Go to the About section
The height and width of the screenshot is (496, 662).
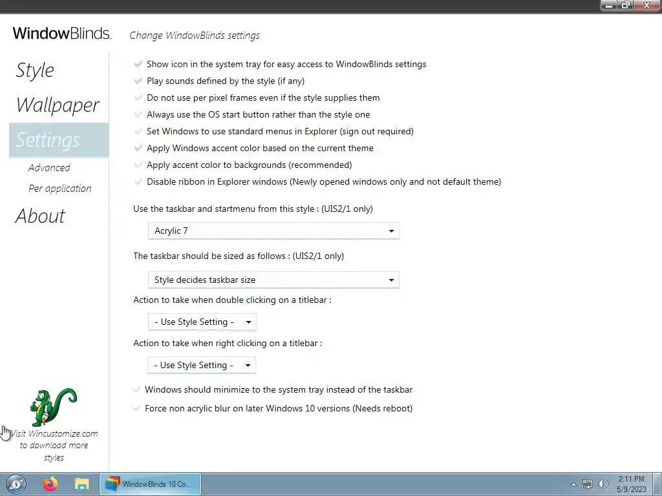pyautogui.click(x=41, y=216)
